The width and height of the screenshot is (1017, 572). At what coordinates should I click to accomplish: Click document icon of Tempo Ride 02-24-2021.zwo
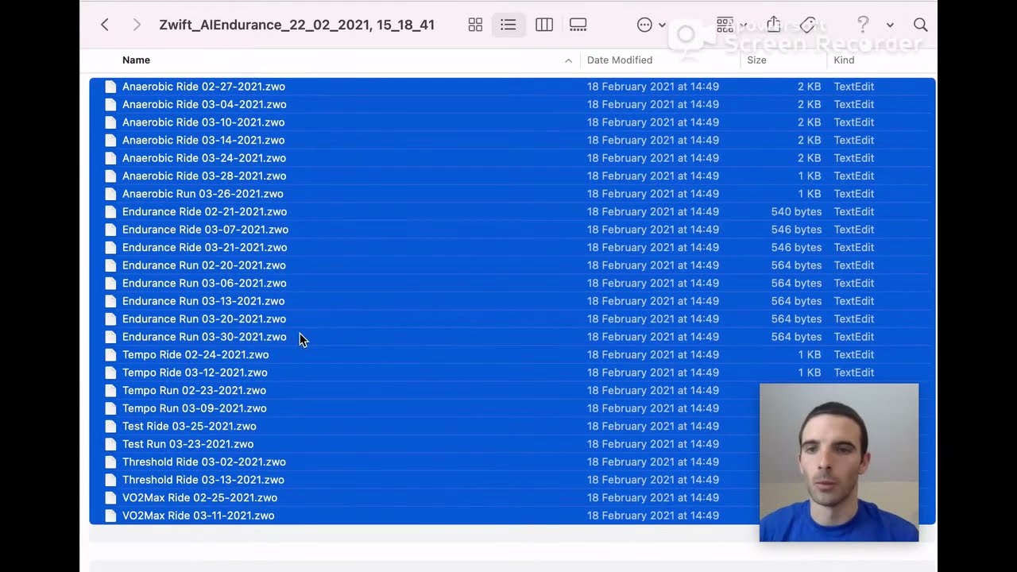click(110, 354)
